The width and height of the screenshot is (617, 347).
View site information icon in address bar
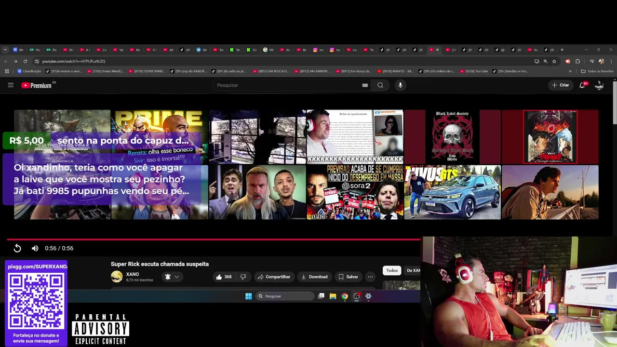[x=37, y=61]
